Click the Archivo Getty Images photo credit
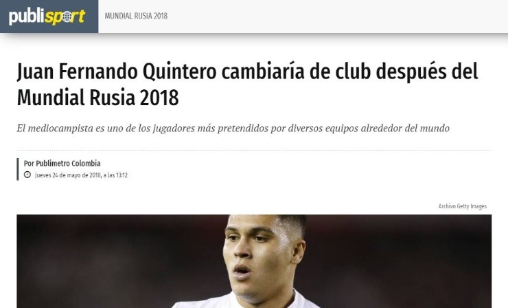 tap(462, 206)
